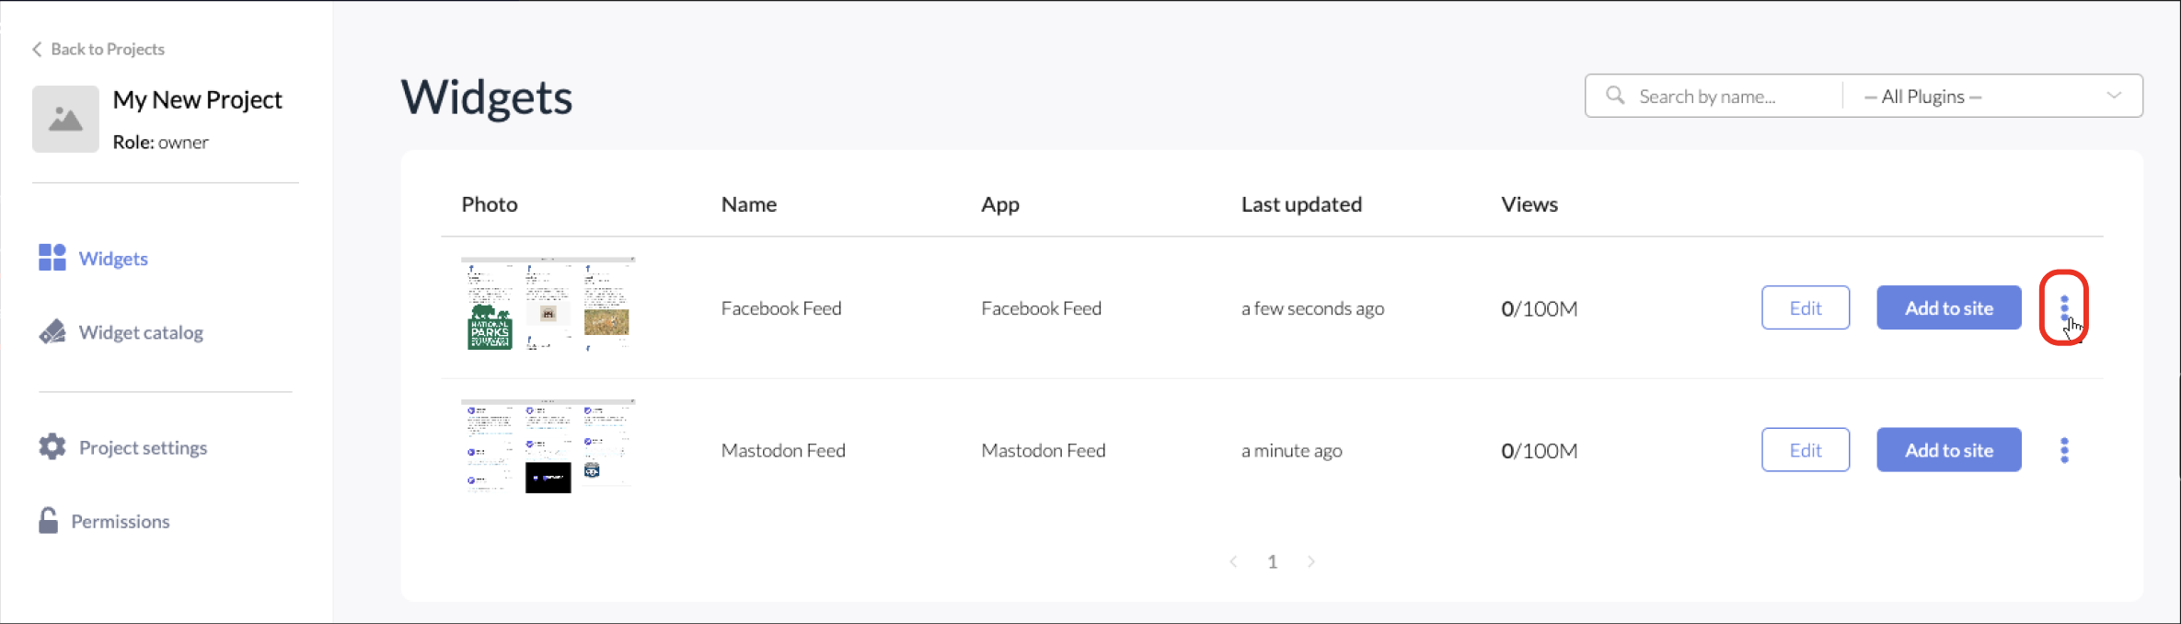Open Mastodon Feed three-dot options menu
This screenshot has width=2181, height=624.
[2064, 450]
